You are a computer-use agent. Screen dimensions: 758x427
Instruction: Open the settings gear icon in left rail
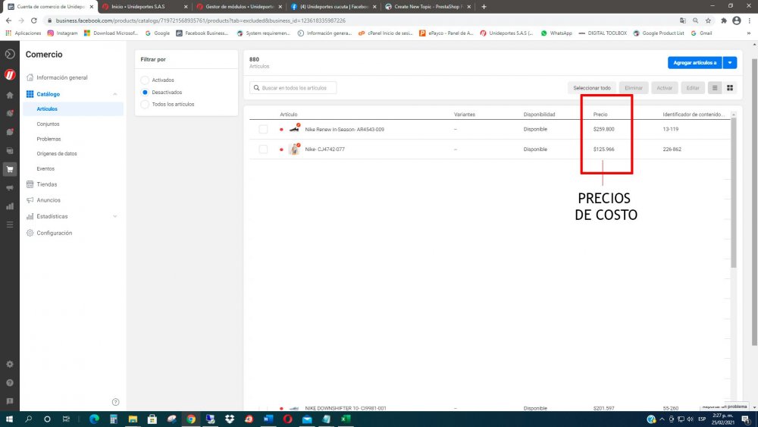[10, 364]
